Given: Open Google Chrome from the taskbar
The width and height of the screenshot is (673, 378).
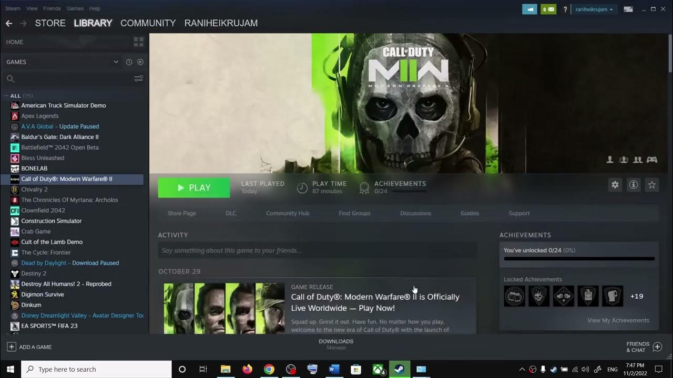Looking at the screenshot, I should point(269,369).
